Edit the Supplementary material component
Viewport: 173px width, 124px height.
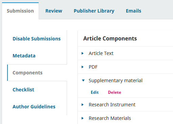tap(95, 92)
